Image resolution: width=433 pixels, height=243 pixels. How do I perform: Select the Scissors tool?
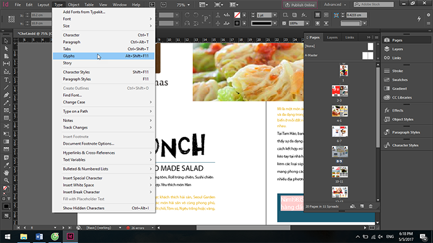click(6, 126)
